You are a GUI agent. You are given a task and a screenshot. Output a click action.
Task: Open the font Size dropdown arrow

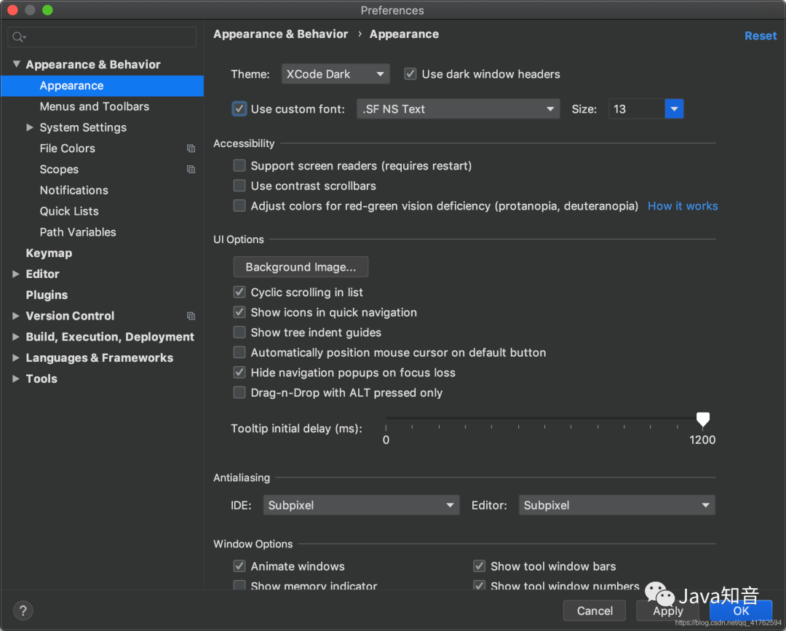tap(674, 109)
